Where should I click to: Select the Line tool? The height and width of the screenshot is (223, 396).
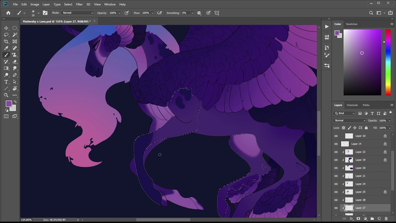pos(6,89)
